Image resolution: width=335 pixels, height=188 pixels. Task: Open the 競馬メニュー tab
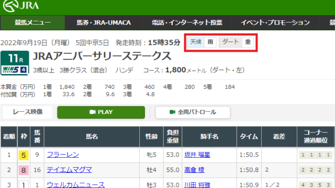pos(32,22)
